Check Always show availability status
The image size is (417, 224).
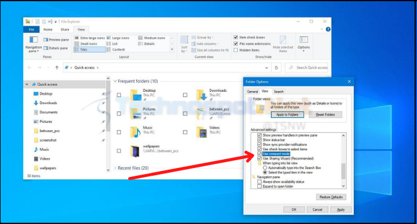(259, 182)
